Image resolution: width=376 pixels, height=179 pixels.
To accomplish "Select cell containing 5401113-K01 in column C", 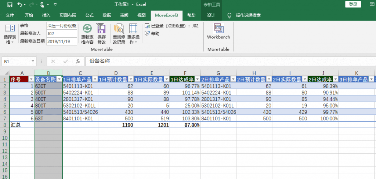I will pyautogui.click(x=77, y=86).
